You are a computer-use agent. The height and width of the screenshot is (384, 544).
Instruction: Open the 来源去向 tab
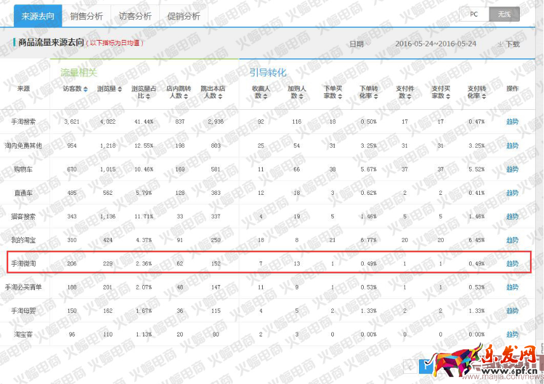coord(38,16)
